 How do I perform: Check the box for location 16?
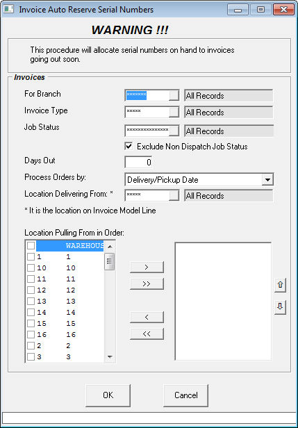(31, 335)
